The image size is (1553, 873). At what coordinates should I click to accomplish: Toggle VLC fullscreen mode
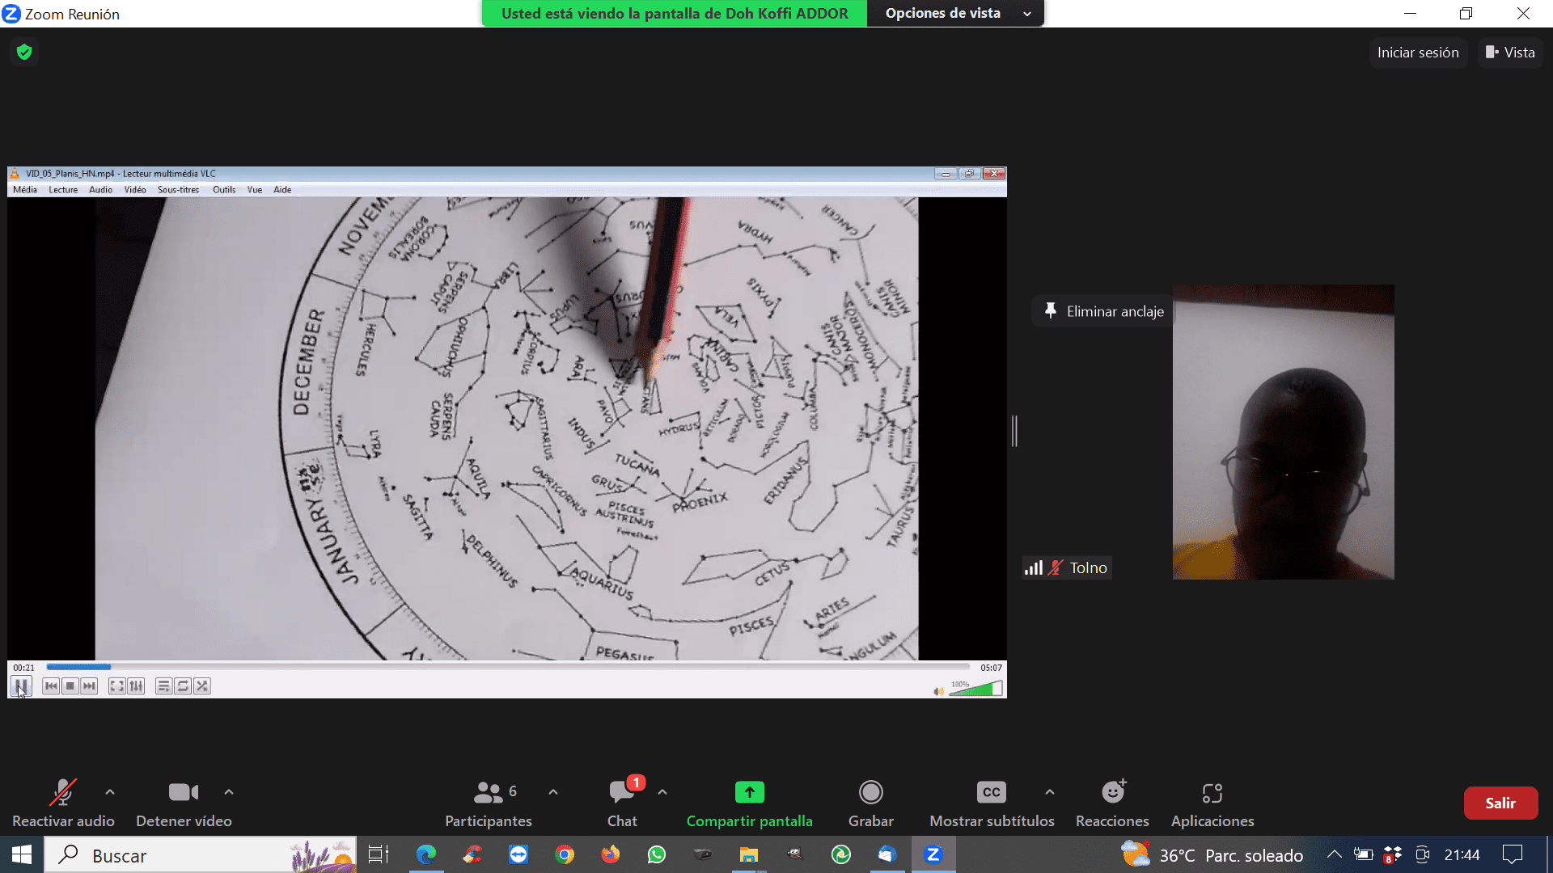[x=117, y=686]
